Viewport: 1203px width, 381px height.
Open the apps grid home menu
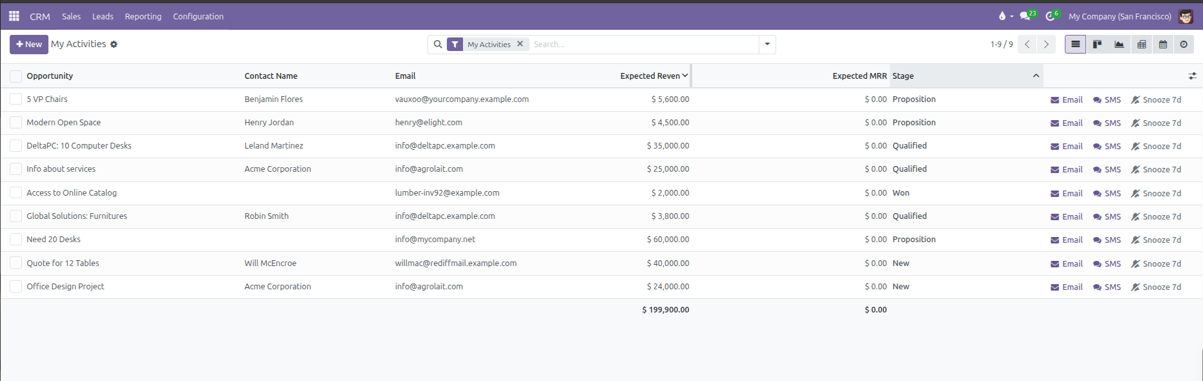point(14,16)
